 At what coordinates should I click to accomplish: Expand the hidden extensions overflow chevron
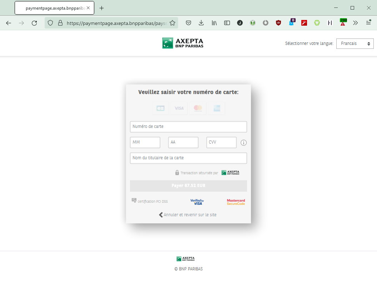(x=356, y=23)
